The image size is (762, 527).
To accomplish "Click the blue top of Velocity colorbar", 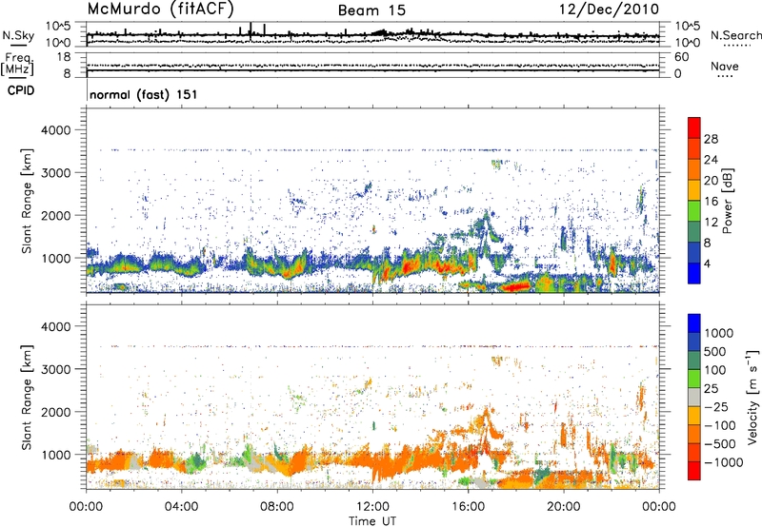I will click(694, 322).
